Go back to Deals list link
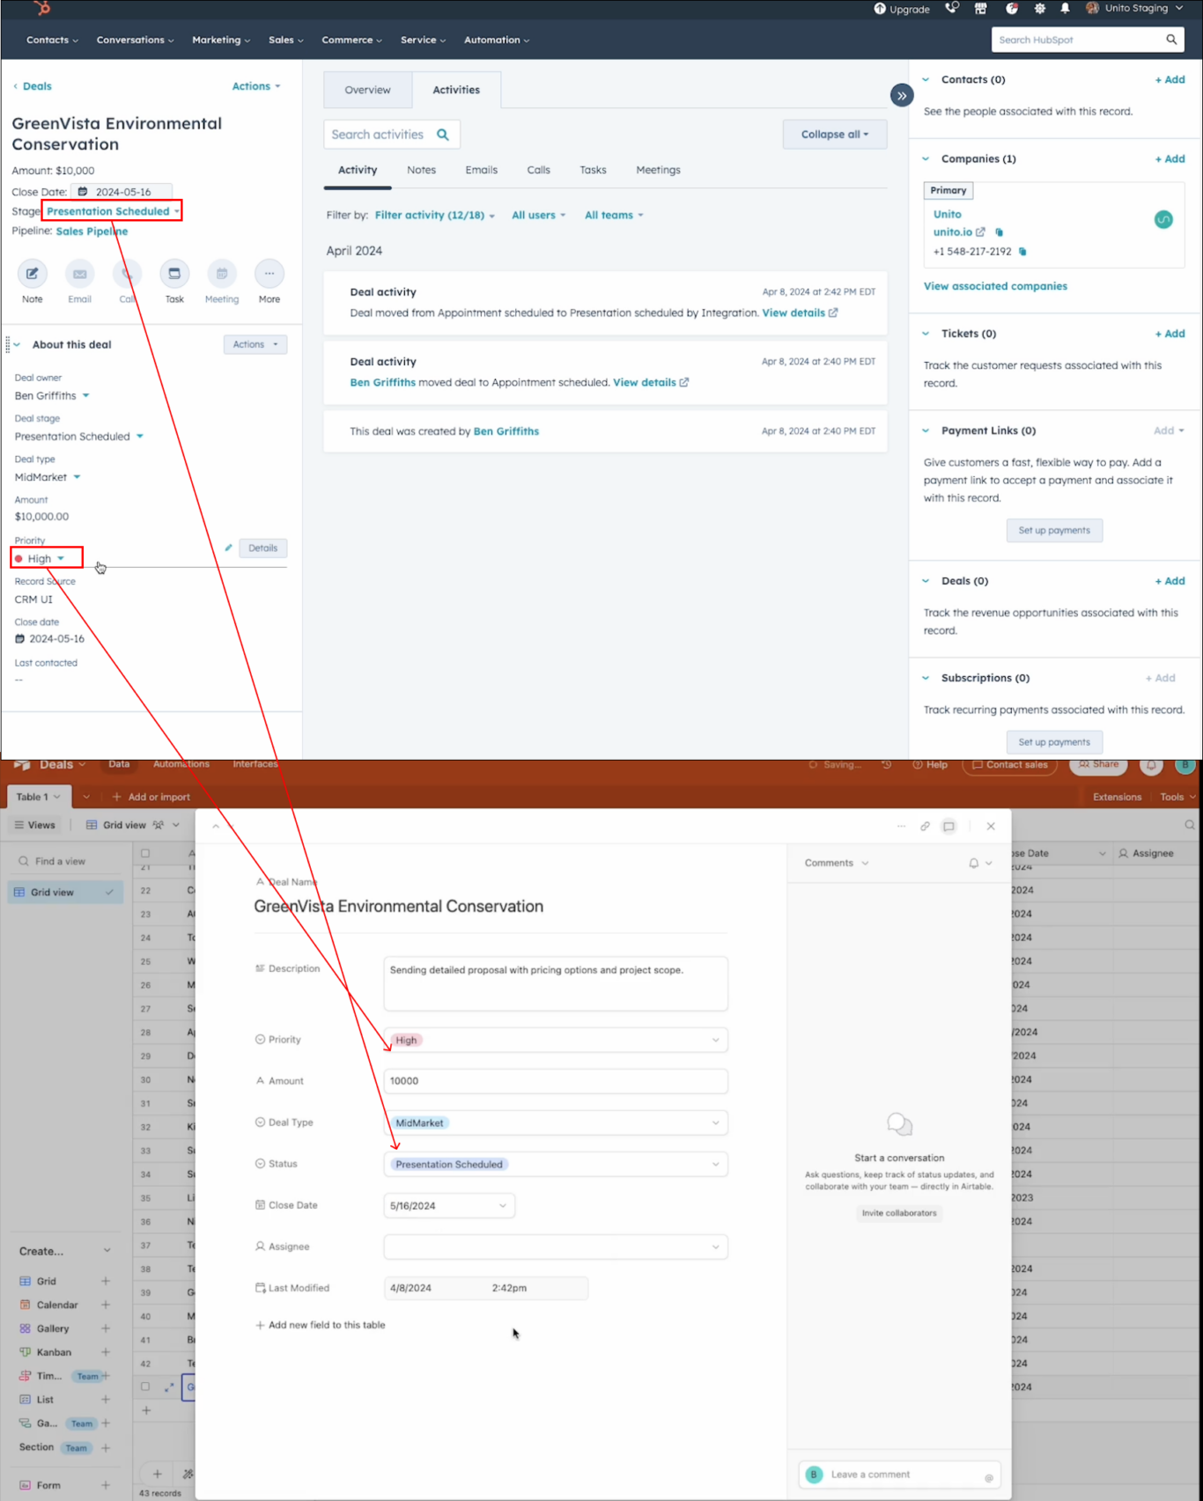Image resolution: width=1203 pixels, height=1501 pixels. pyautogui.click(x=33, y=86)
